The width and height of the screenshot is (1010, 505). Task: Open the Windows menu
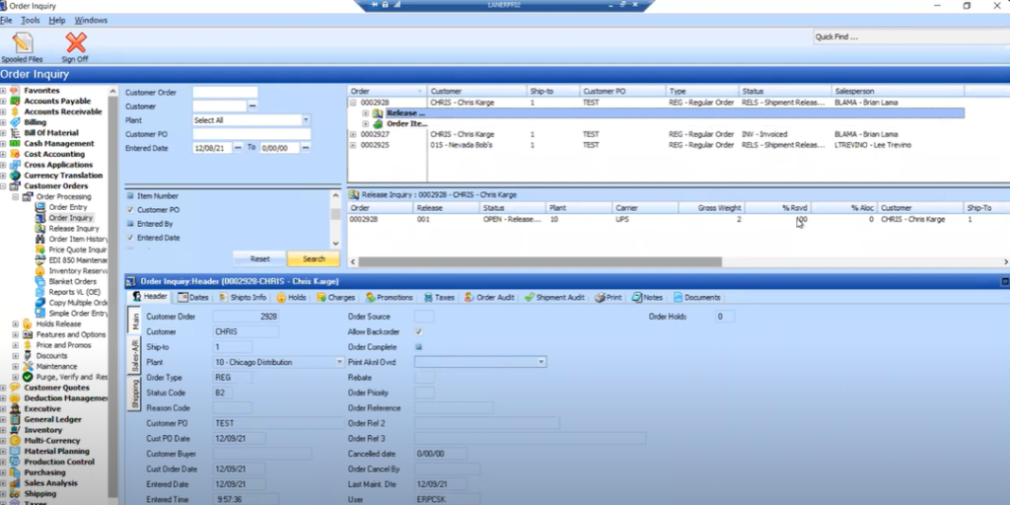91,21
